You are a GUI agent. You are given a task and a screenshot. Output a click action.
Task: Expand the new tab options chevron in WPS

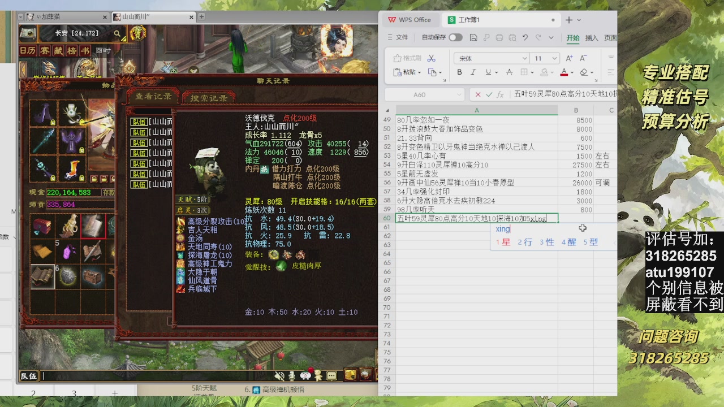tap(579, 20)
